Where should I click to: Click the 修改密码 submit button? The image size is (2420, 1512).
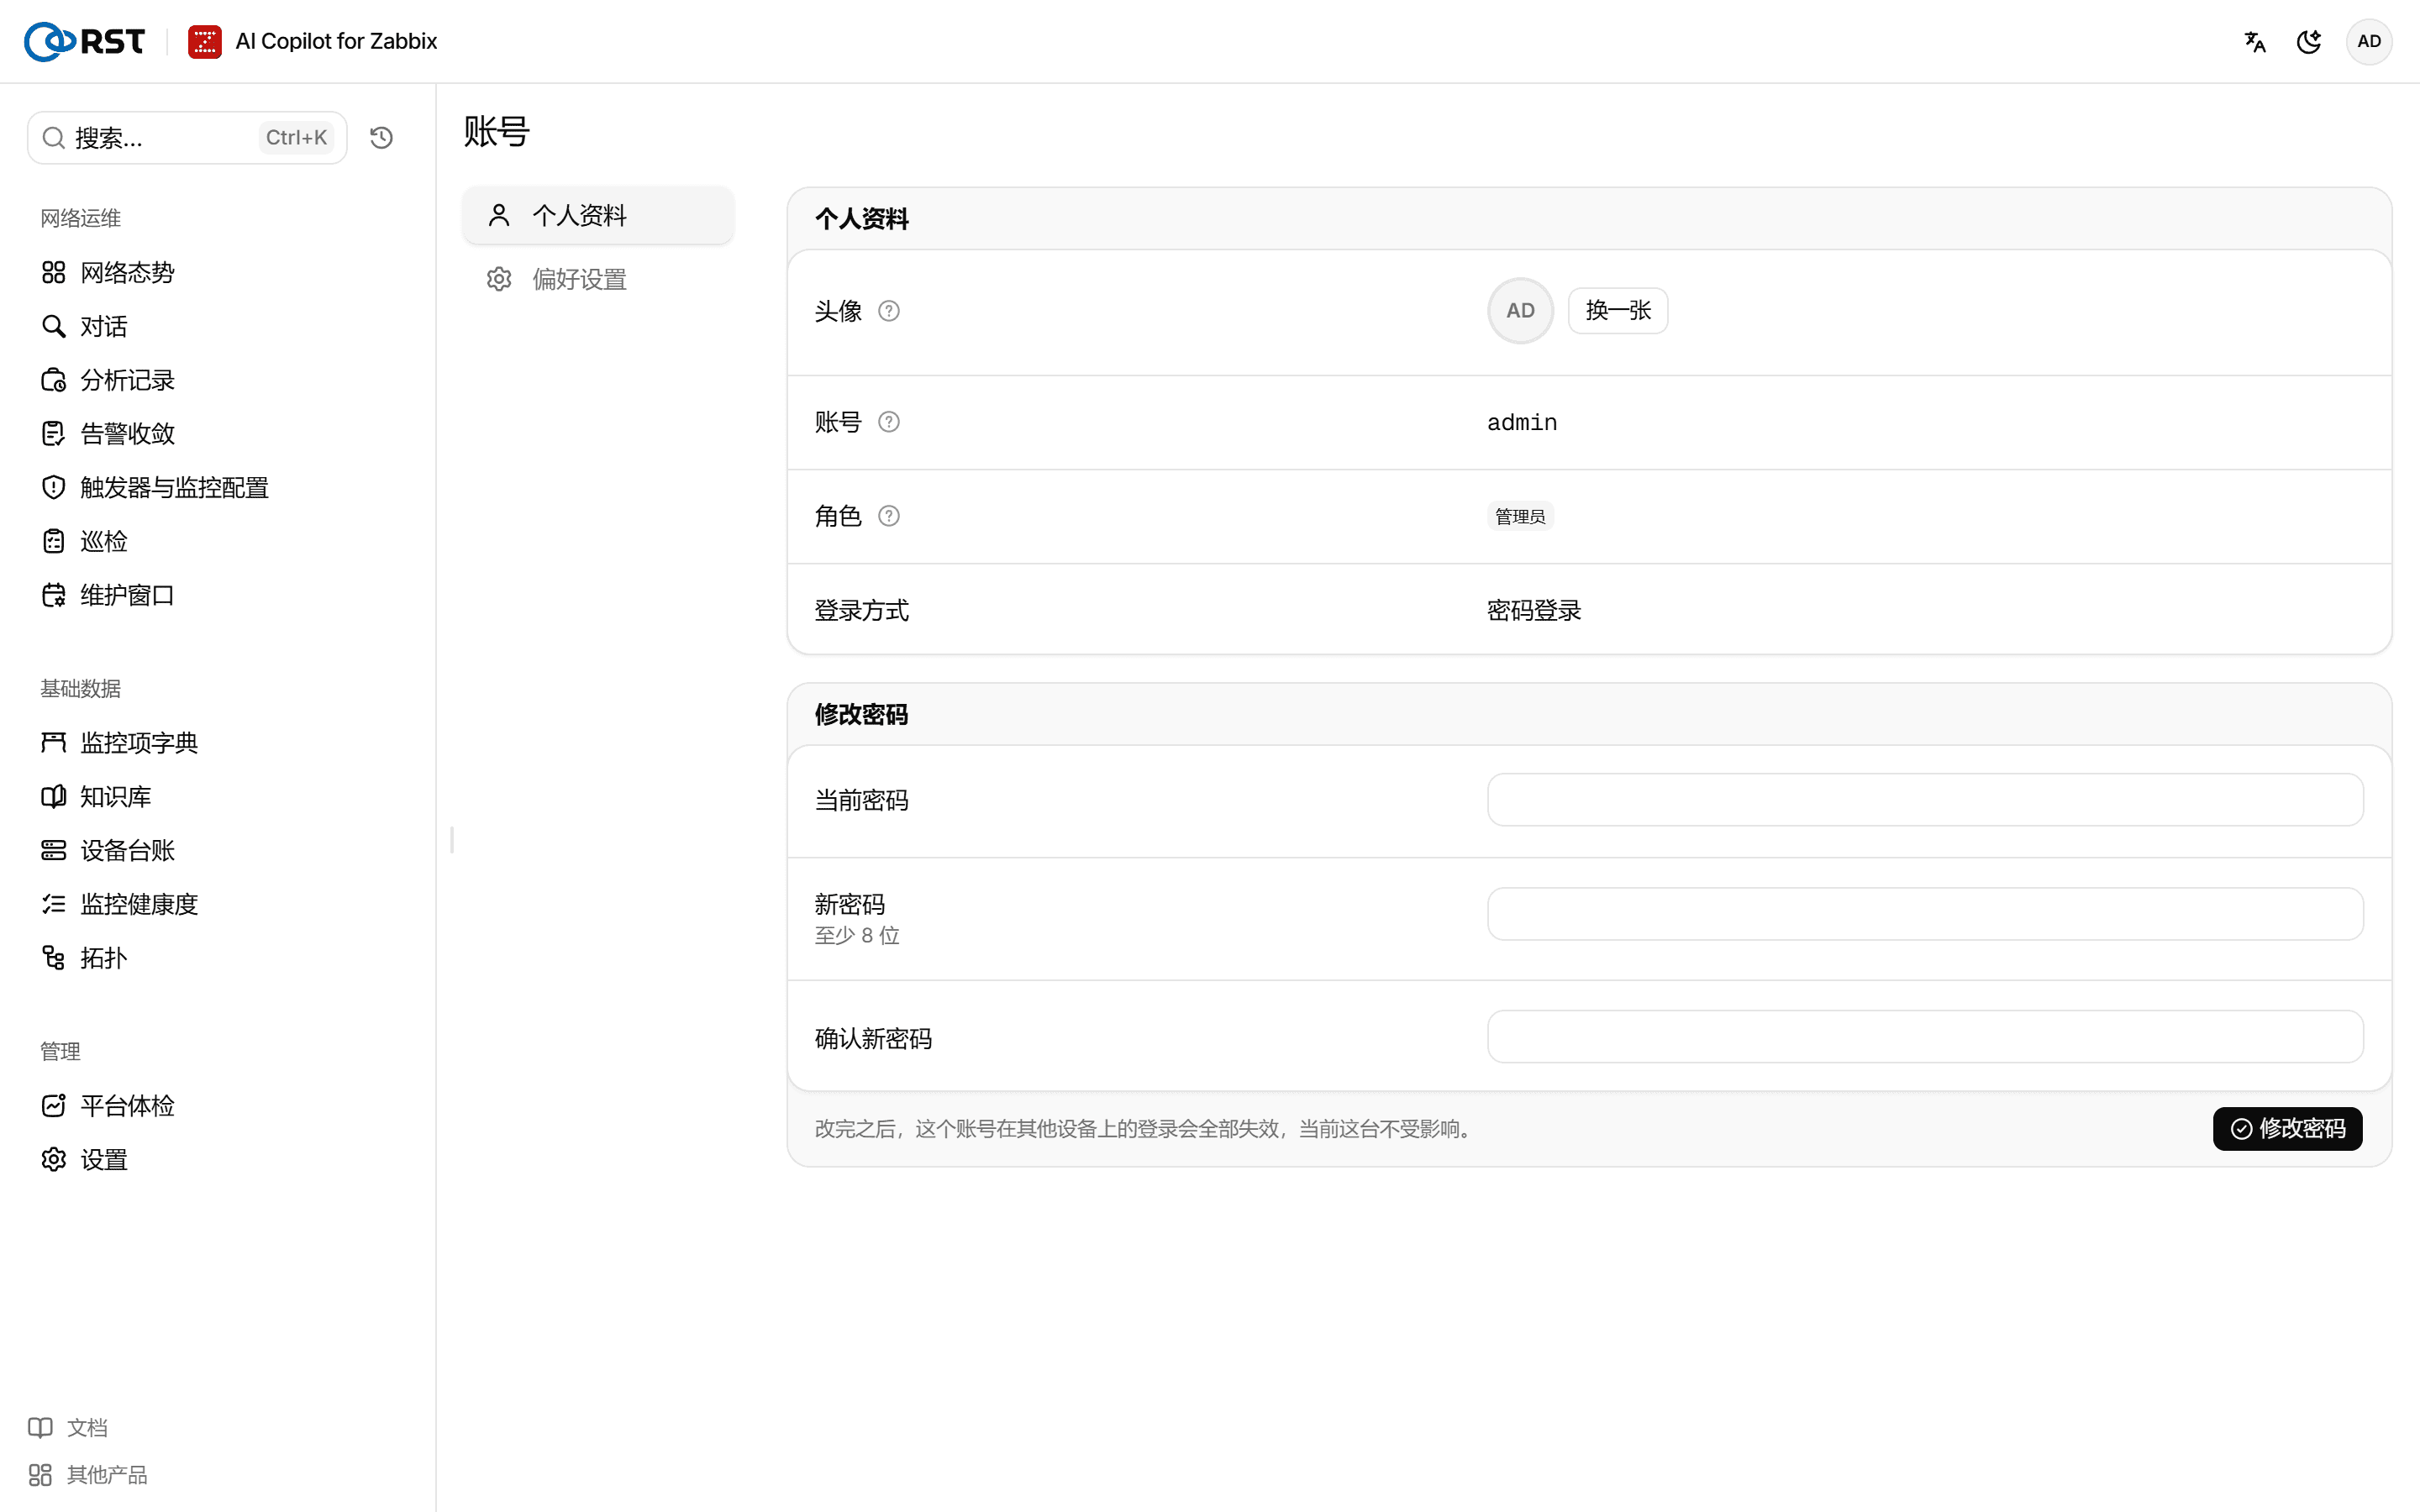pos(2288,1129)
